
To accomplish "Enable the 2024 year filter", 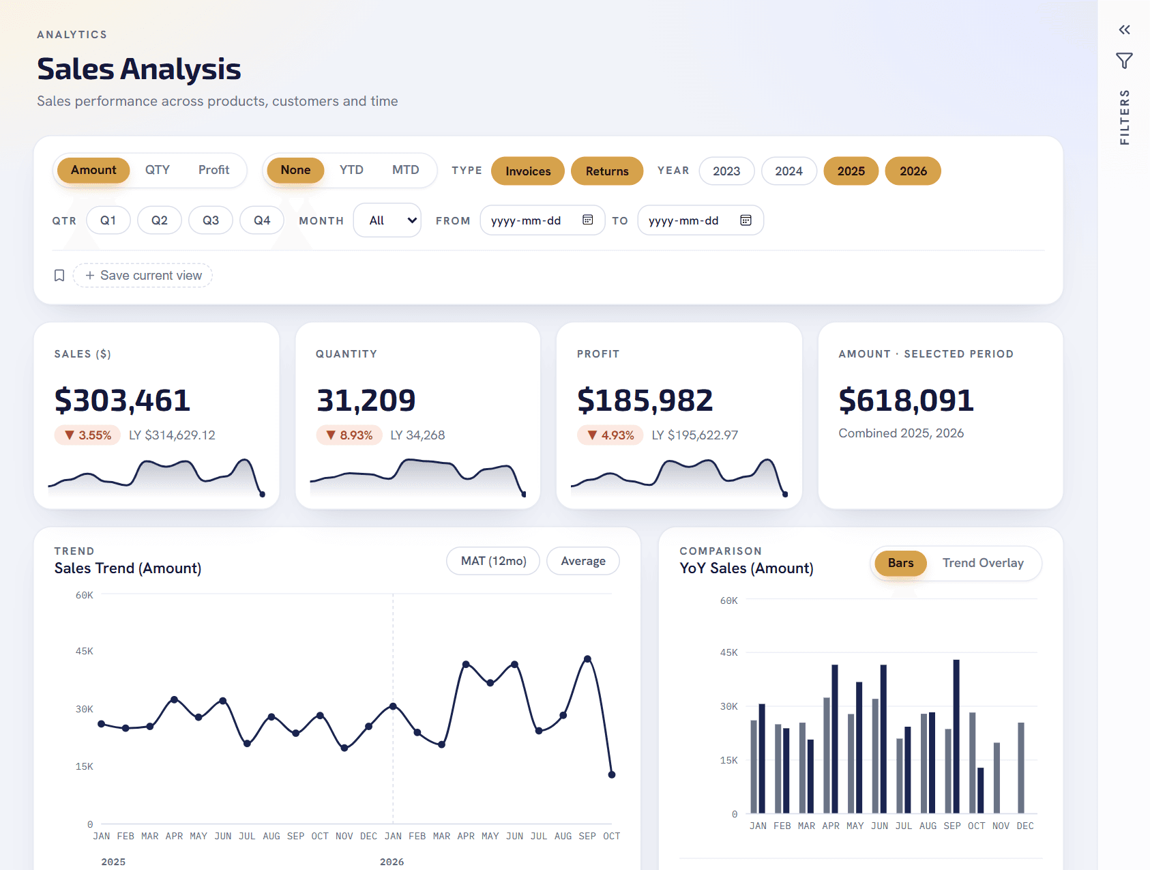I will click(x=788, y=171).
